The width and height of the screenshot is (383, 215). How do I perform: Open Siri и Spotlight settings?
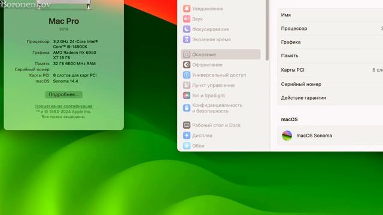pos(221,96)
